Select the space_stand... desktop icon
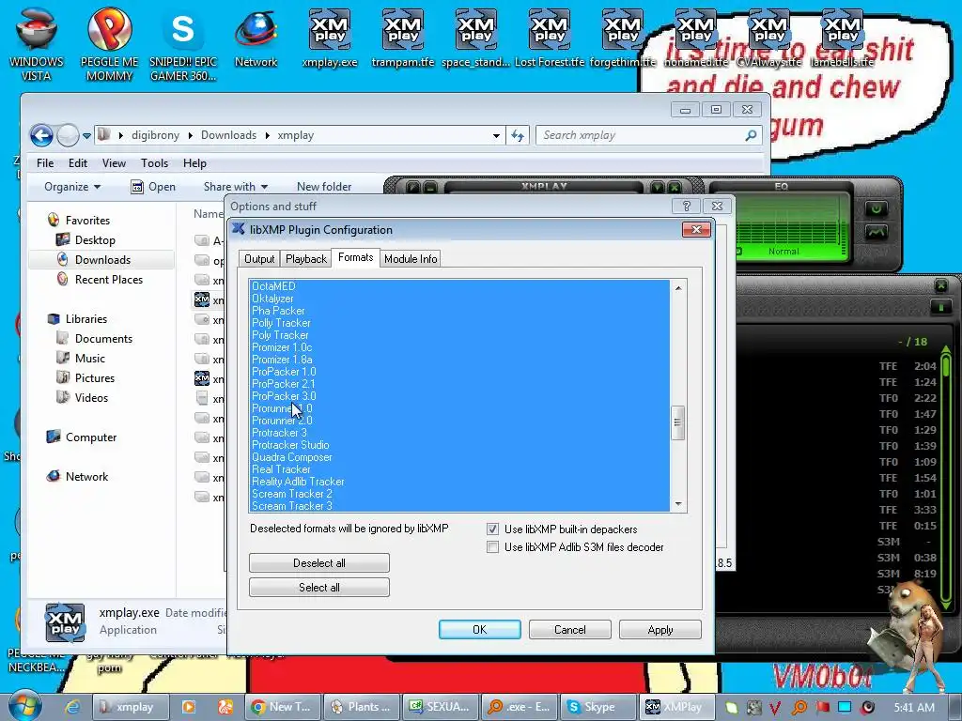The height and width of the screenshot is (721, 962). (x=475, y=38)
